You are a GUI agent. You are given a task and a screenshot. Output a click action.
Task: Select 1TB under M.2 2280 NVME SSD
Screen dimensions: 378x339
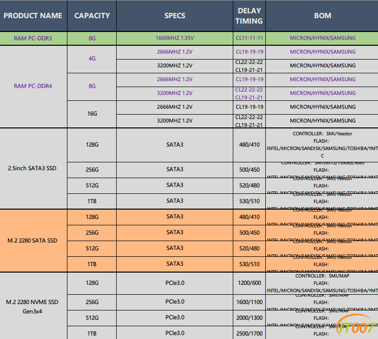92,333
